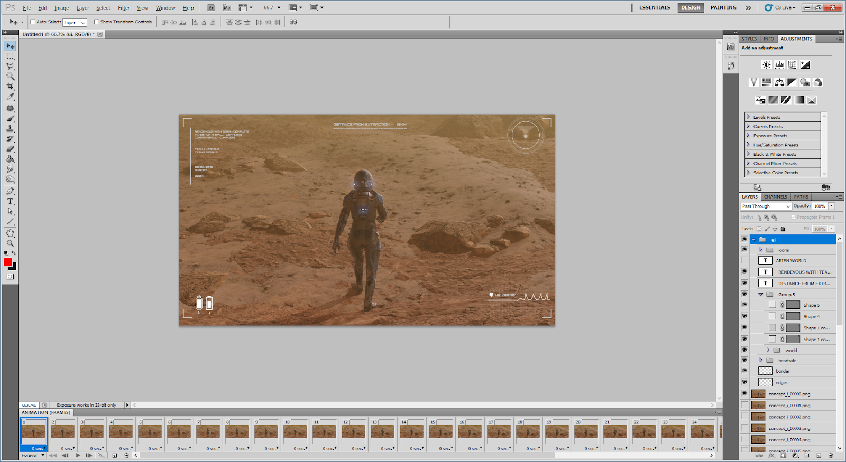Expand Levels Presets list

click(748, 117)
